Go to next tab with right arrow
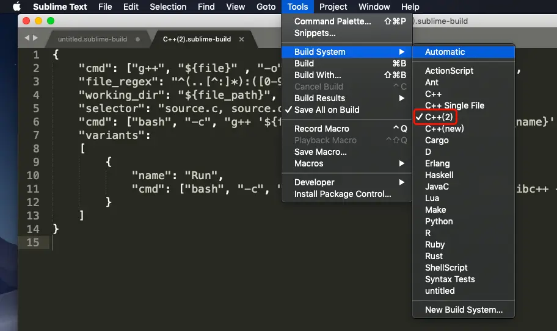557x331 pixels. 35,38
